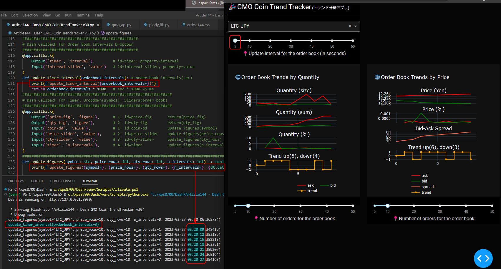The width and height of the screenshot is (501, 269).
Task: Click the interval slider handle at 3
Action: click(235, 41)
